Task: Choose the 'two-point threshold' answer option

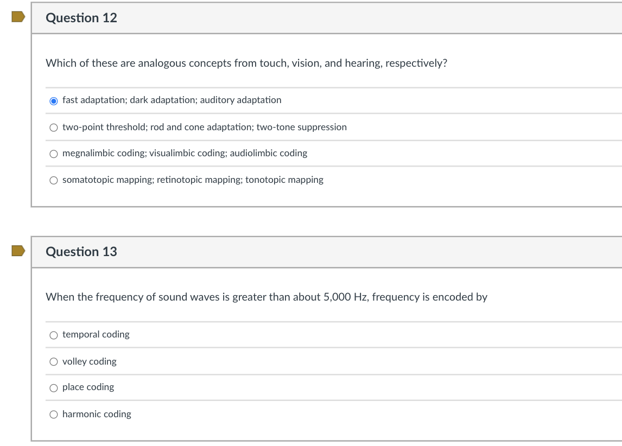Action: [54, 127]
